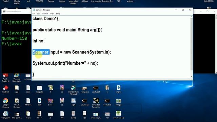Maximize the Notepad window
Image resolution: width=217 pixels, height=122 pixels.
pyautogui.click(x=183, y=10)
